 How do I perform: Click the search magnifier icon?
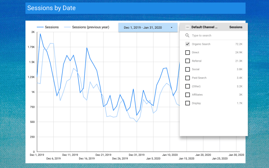[x=187, y=35]
